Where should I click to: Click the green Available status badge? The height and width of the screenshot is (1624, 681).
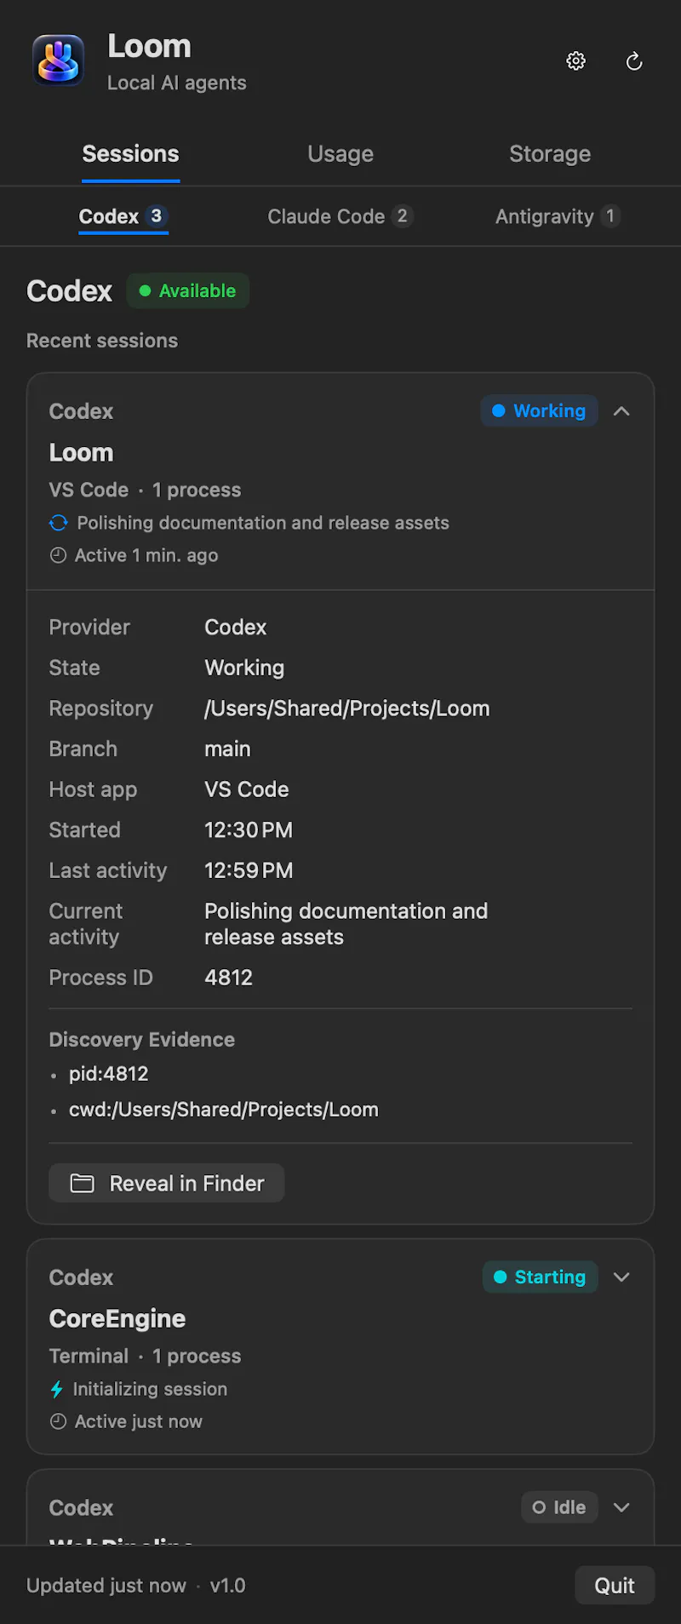tap(188, 290)
